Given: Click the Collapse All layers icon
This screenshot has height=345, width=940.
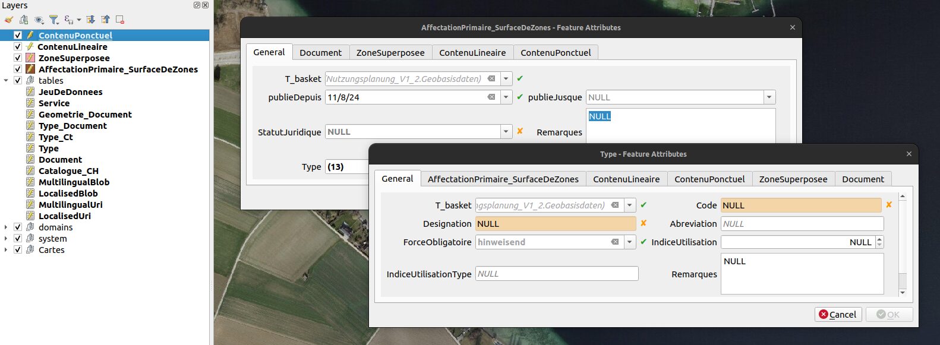Looking at the screenshot, I should tap(105, 20).
